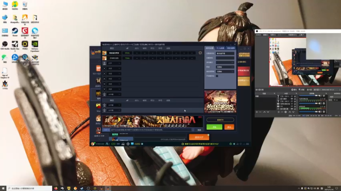The height and width of the screenshot is (191, 341).
Task: Open the last item in the OBS menu bar
Action: click(x=301, y=35)
